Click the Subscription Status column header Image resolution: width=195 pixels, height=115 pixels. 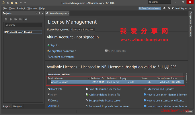pyautogui.click(x=170, y=78)
